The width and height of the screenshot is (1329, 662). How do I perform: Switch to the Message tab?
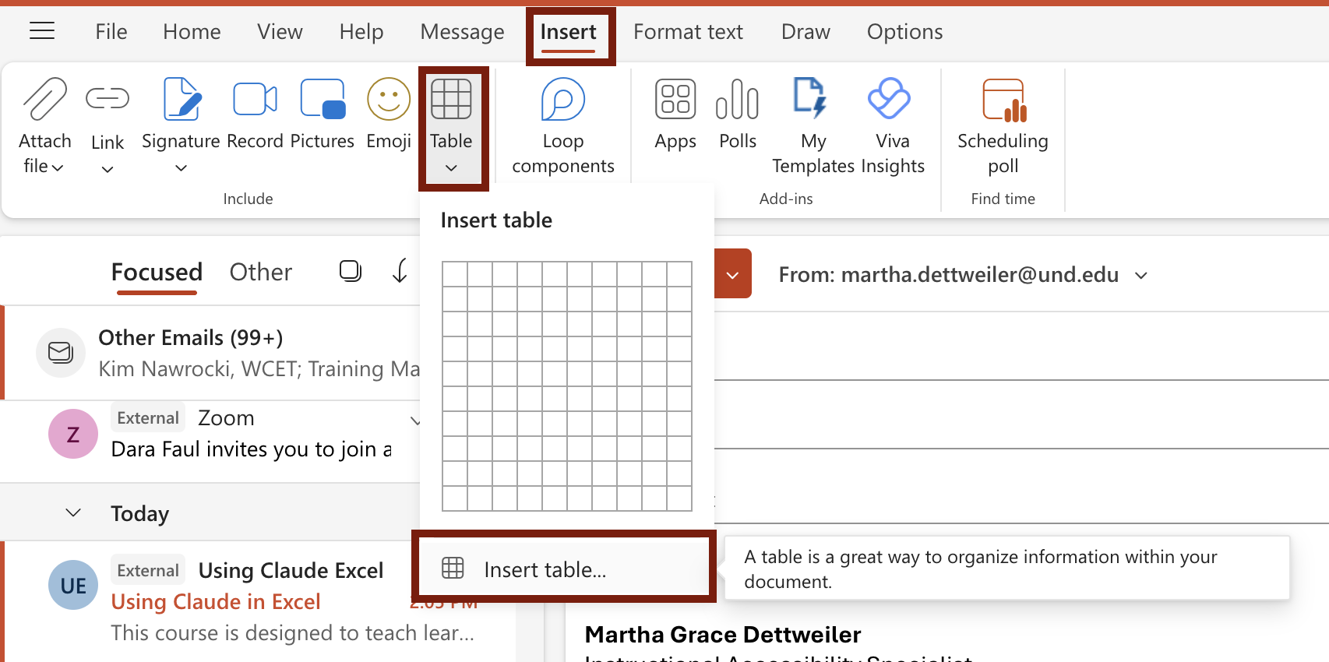tap(462, 32)
